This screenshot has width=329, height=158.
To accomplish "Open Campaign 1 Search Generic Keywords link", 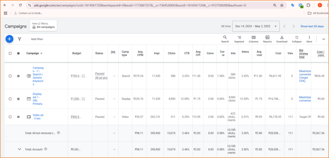I will tap(38, 76).
